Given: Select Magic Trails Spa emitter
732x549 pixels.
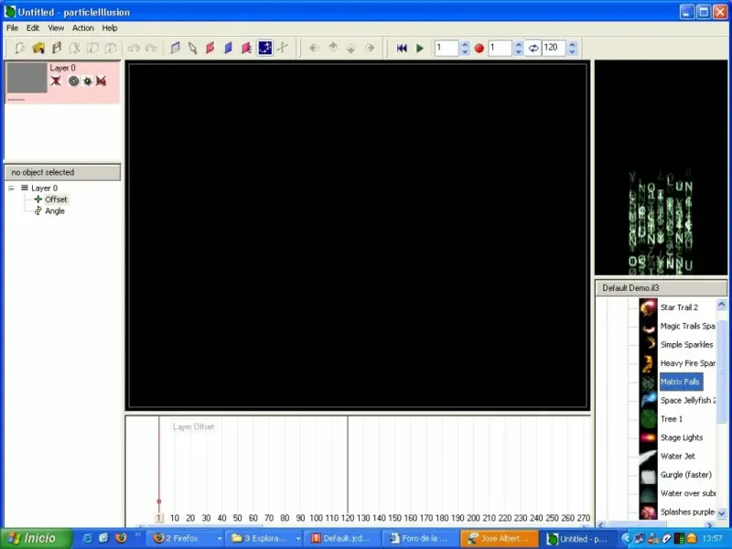Looking at the screenshot, I should pyautogui.click(x=687, y=326).
